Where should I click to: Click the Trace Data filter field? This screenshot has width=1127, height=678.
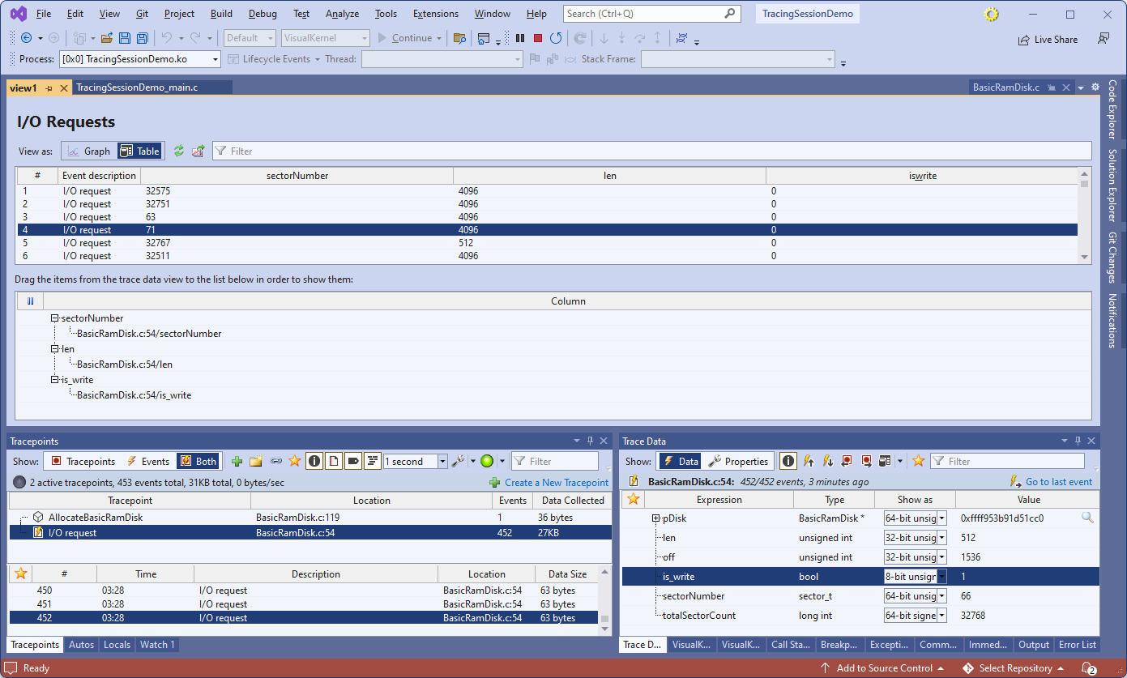click(1007, 461)
